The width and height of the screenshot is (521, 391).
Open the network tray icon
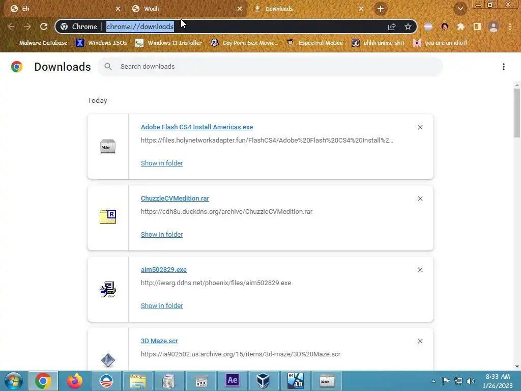click(458, 381)
